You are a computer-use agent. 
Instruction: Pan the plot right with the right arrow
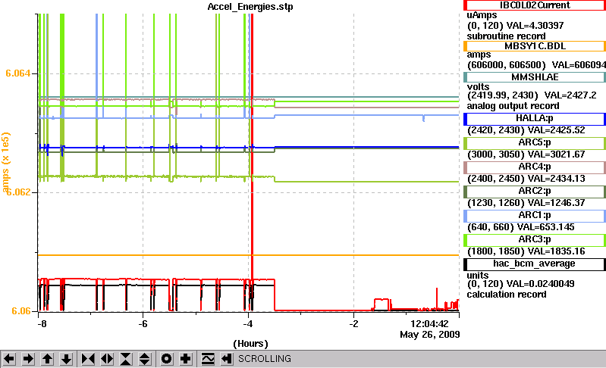click(x=28, y=359)
